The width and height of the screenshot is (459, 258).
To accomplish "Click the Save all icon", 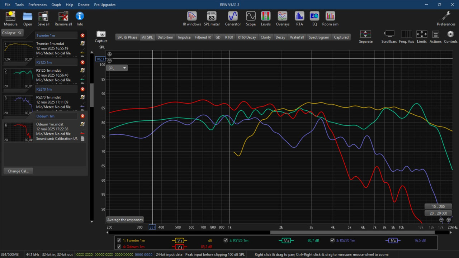I will (x=43, y=16).
